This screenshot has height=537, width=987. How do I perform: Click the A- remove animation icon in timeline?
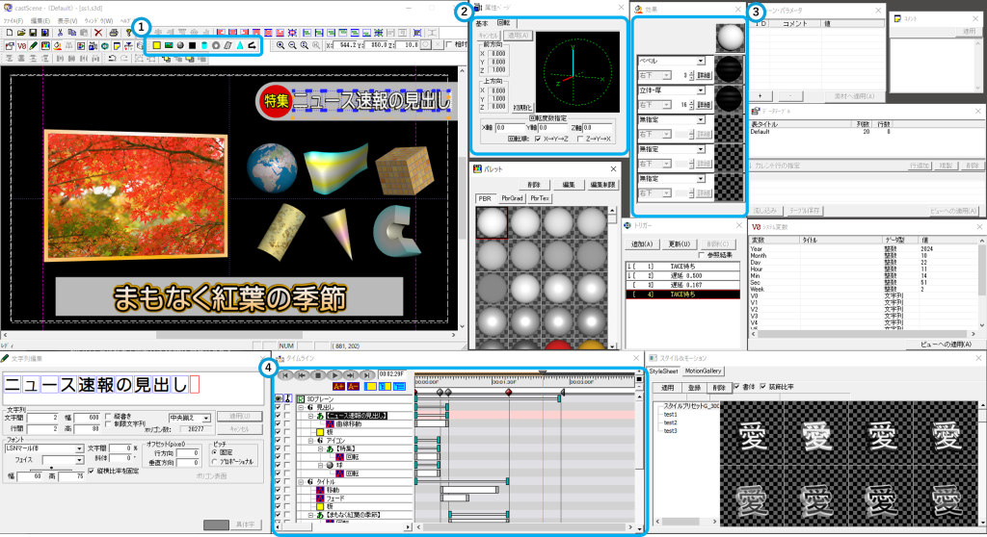[353, 386]
